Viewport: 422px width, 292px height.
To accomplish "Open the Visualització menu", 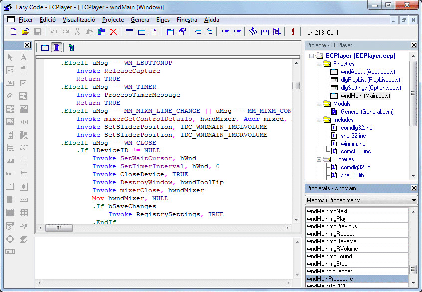I will coord(79,20).
